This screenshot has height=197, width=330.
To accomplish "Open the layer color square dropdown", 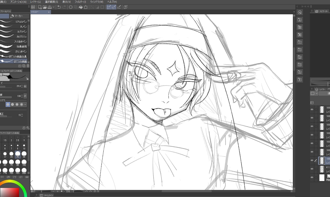I will tap(314, 93).
